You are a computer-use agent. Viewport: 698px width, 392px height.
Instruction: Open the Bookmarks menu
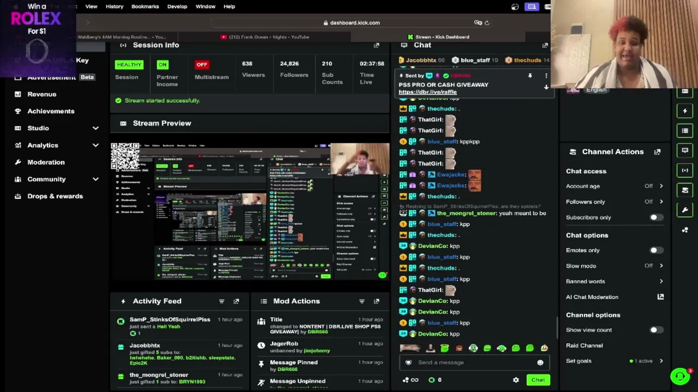145,7
